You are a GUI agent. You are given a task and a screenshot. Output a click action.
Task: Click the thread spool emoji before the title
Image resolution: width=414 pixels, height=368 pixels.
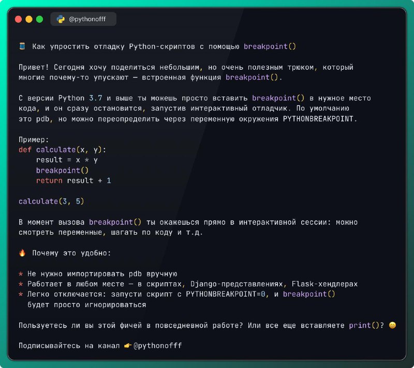22,47
